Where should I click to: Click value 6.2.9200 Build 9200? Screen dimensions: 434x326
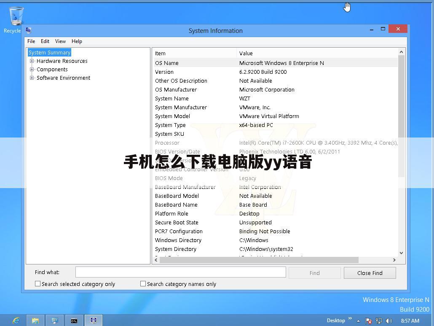click(263, 72)
